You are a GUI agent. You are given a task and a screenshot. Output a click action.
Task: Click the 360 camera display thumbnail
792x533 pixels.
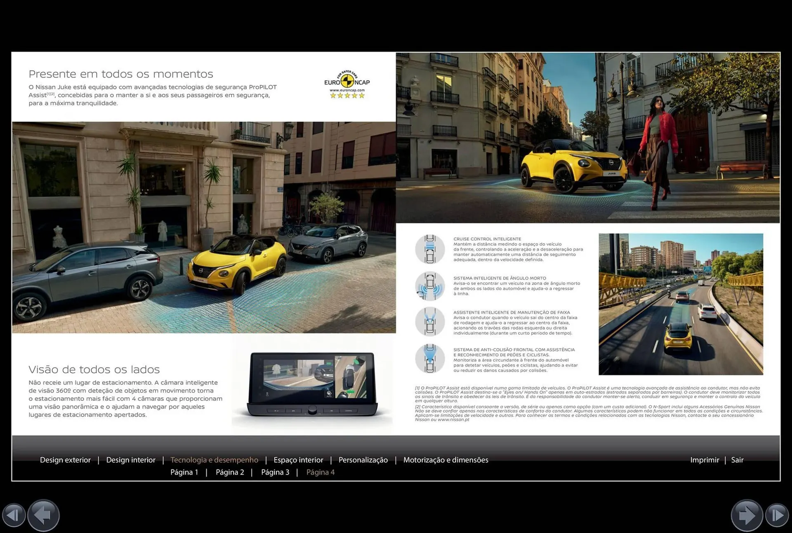pyautogui.click(x=312, y=383)
